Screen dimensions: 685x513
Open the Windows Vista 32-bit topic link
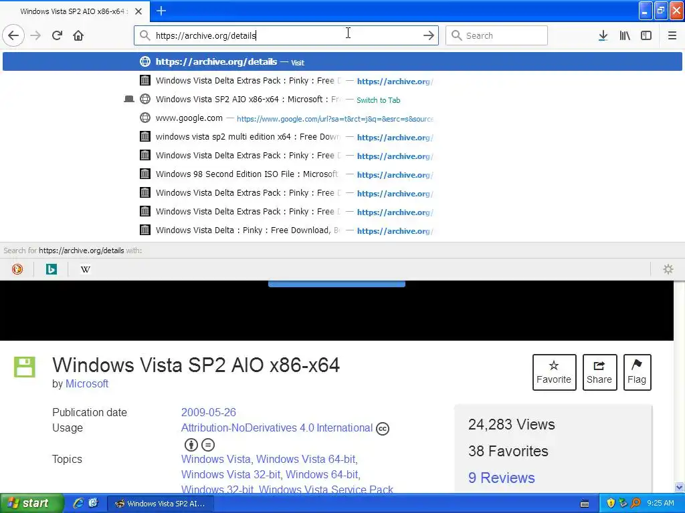pyautogui.click(x=231, y=474)
